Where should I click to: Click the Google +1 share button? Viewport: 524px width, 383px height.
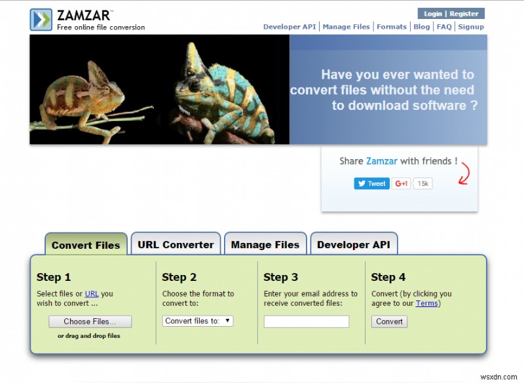click(x=401, y=183)
